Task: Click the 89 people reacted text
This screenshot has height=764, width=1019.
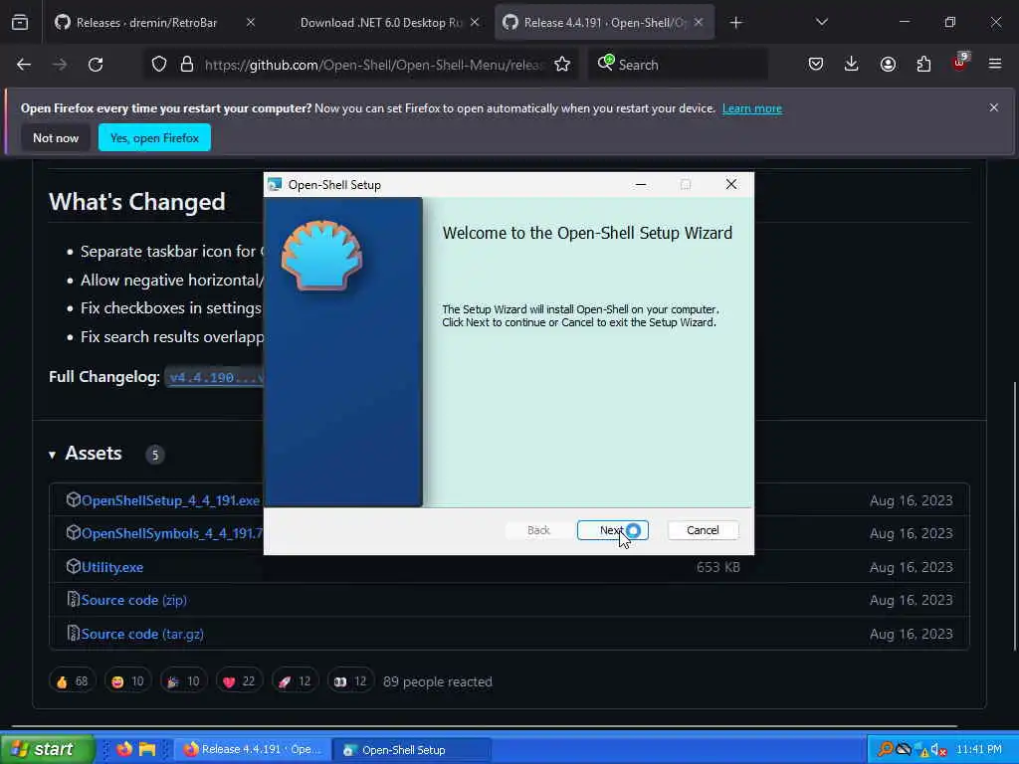Action: 438,681
